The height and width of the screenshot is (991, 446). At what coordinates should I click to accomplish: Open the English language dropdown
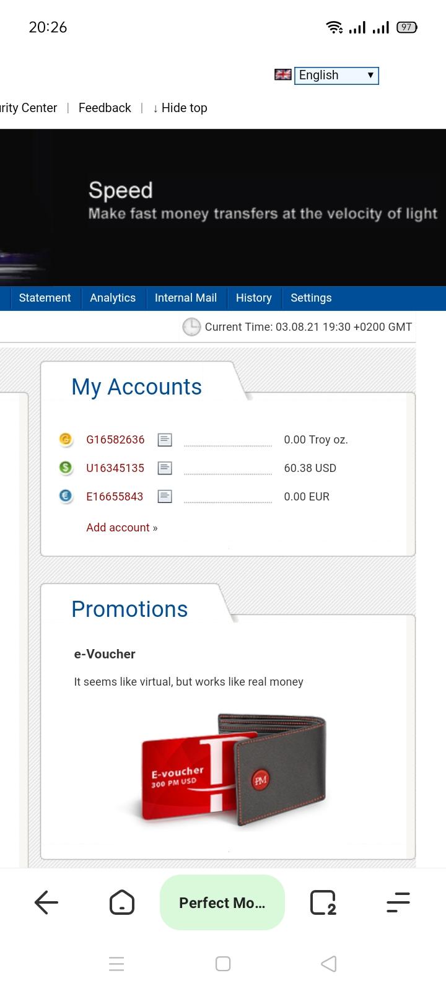336,76
